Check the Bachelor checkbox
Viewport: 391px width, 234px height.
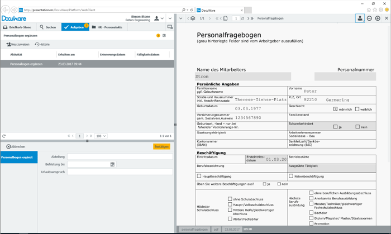tap(311, 213)
